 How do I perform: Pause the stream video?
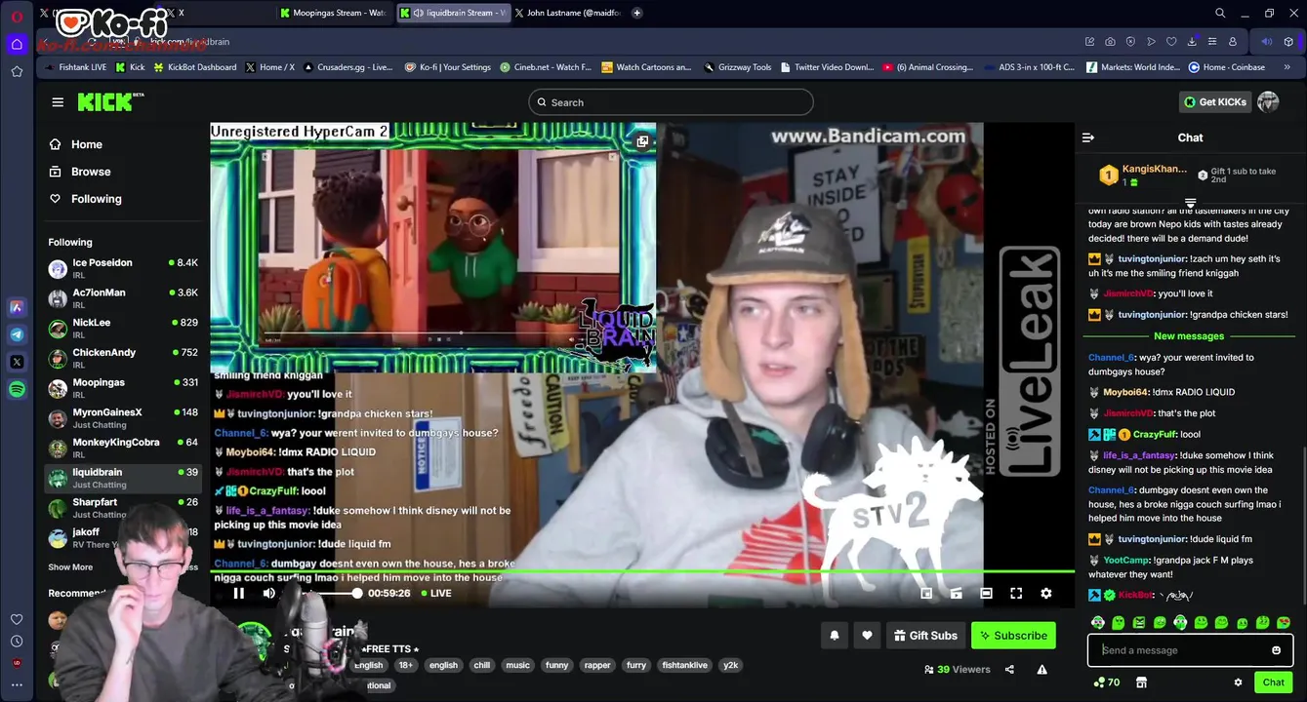[x=238, y=593]
